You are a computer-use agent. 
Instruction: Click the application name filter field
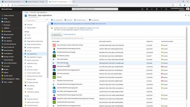coord(118,38)
